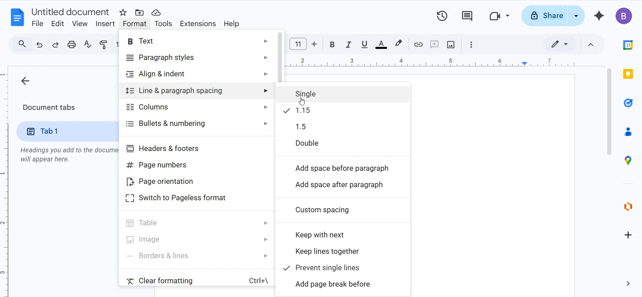The height and width of the screenshot is (297, 642).
Task: Choose Page orientation menu item
Action: (x=166, y=181)
